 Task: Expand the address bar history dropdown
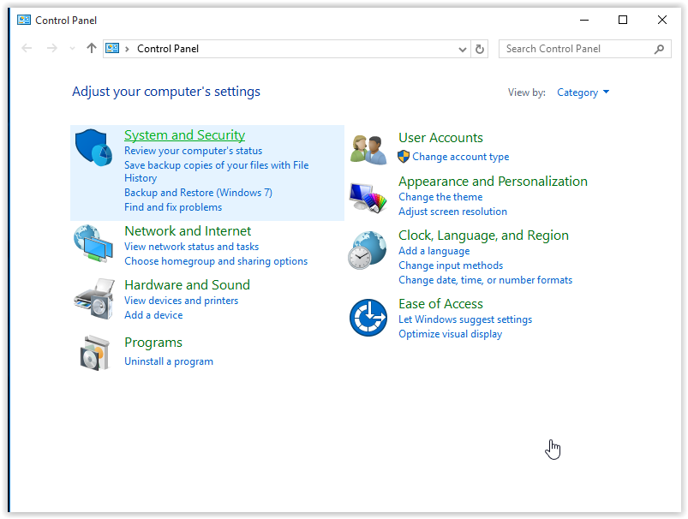(462, 49)
